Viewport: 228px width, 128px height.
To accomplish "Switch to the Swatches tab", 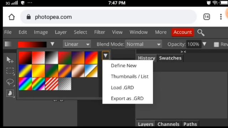I will click(170, 58).
